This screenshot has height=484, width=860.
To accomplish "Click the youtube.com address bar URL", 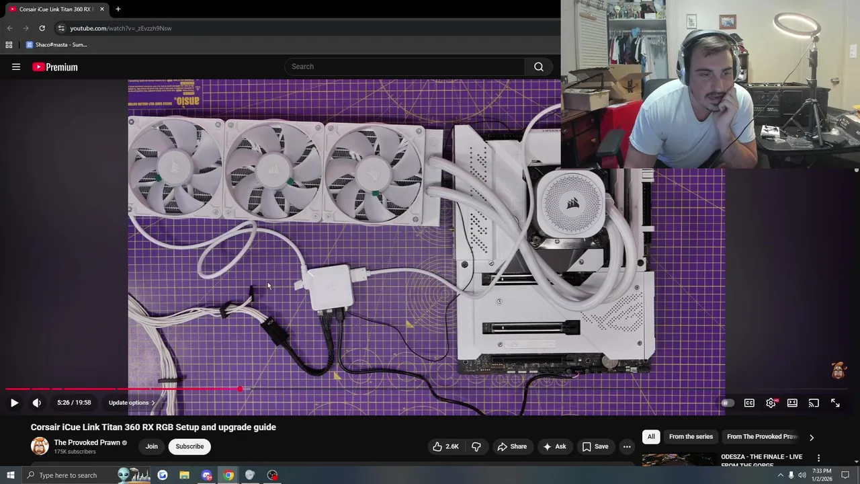I will click(x=121, y=28).
